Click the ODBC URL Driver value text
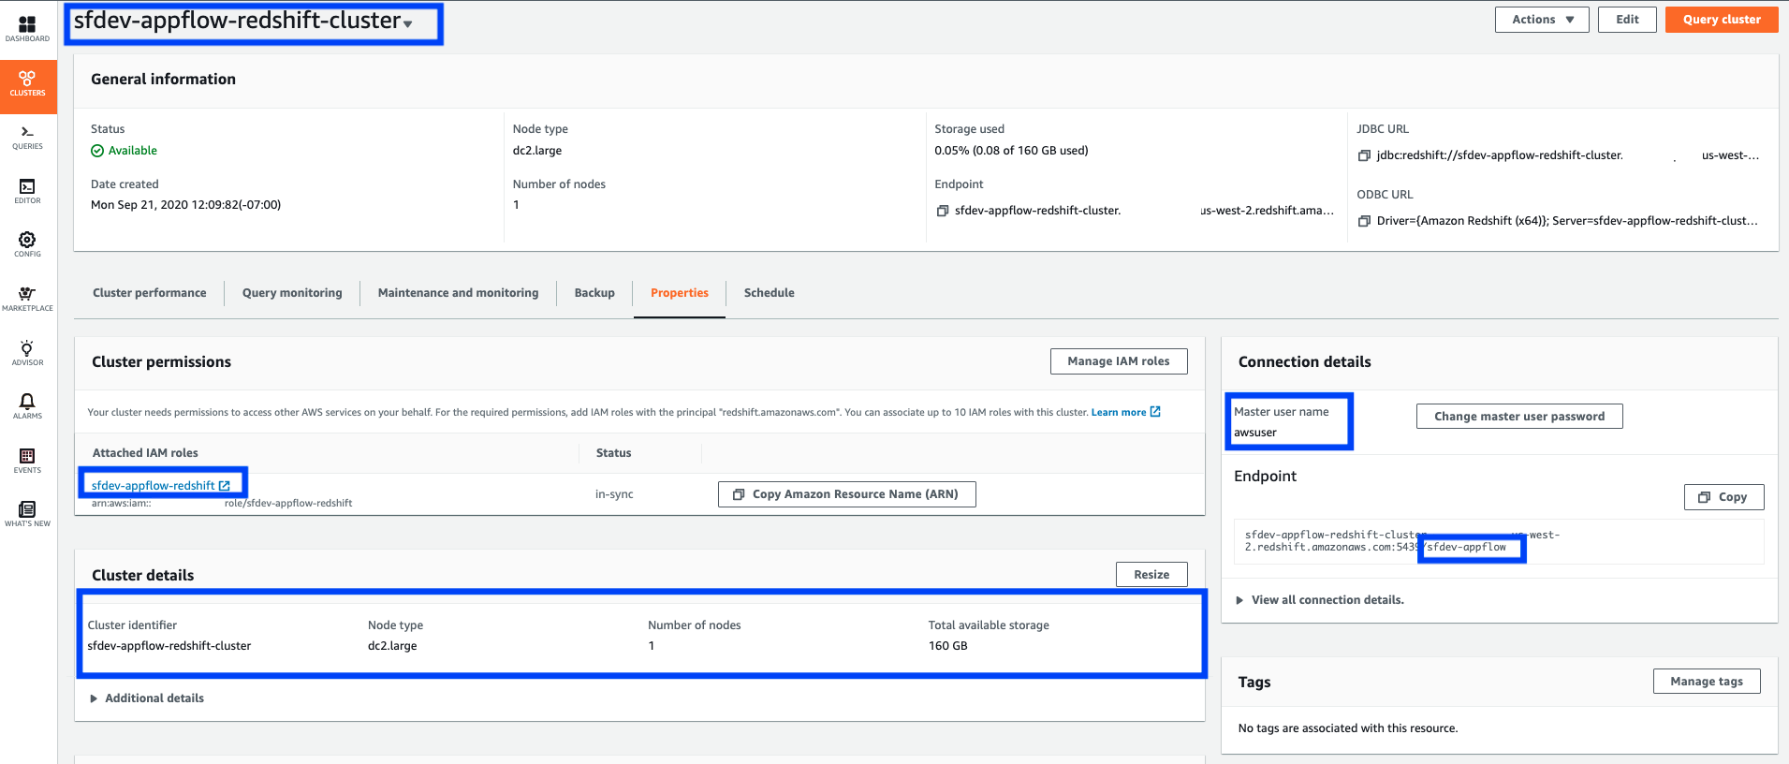Image resolution: width=1789 pixels, height=764 pixels. click(1567, 221)
